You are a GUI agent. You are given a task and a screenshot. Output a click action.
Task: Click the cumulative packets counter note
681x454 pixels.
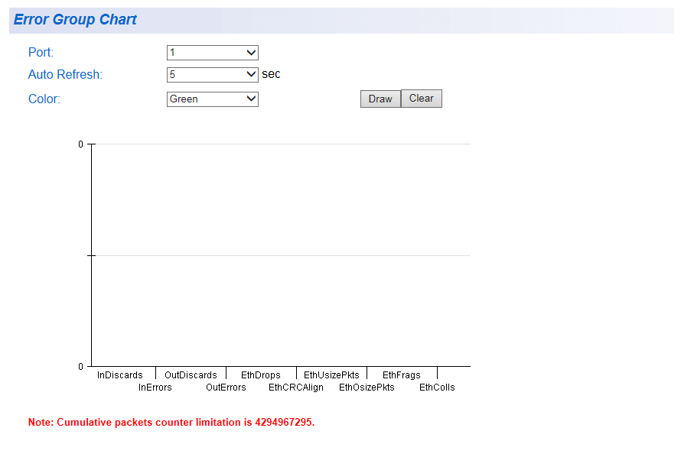click(x=171, y=423)
